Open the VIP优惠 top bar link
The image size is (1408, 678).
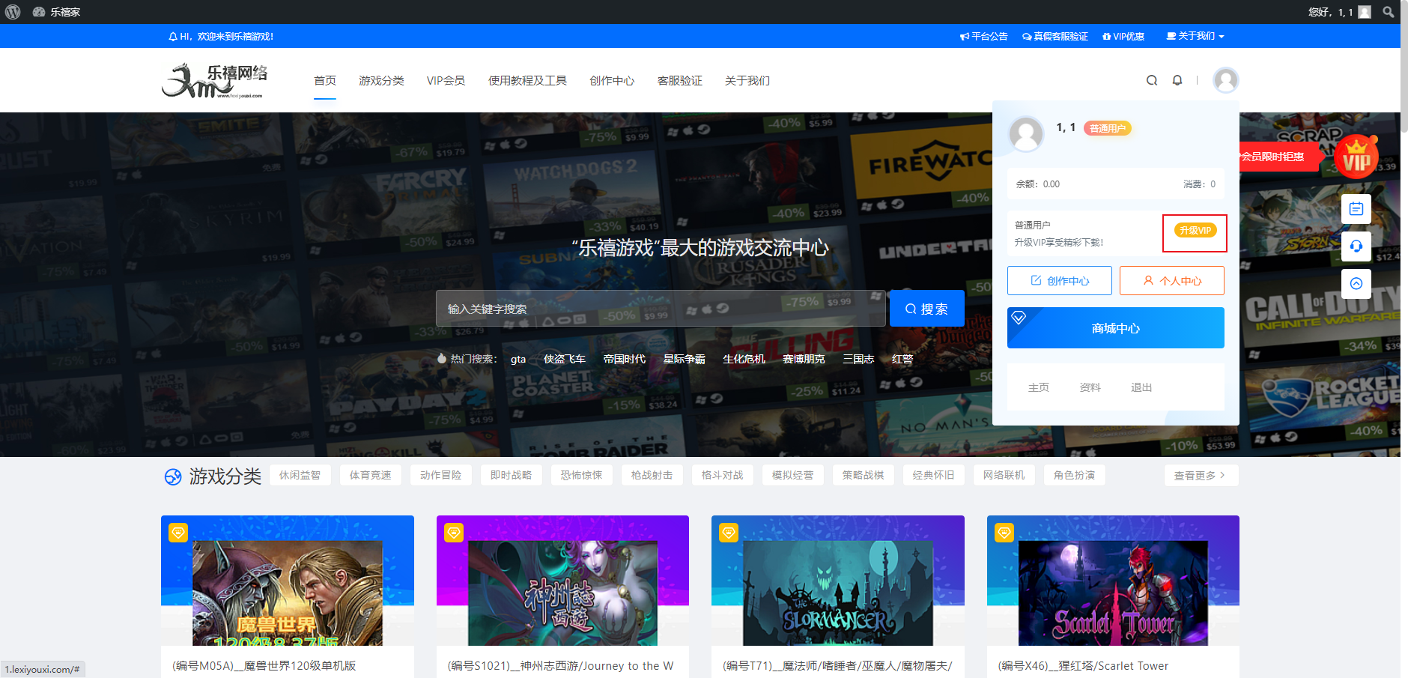point(1123,36)
